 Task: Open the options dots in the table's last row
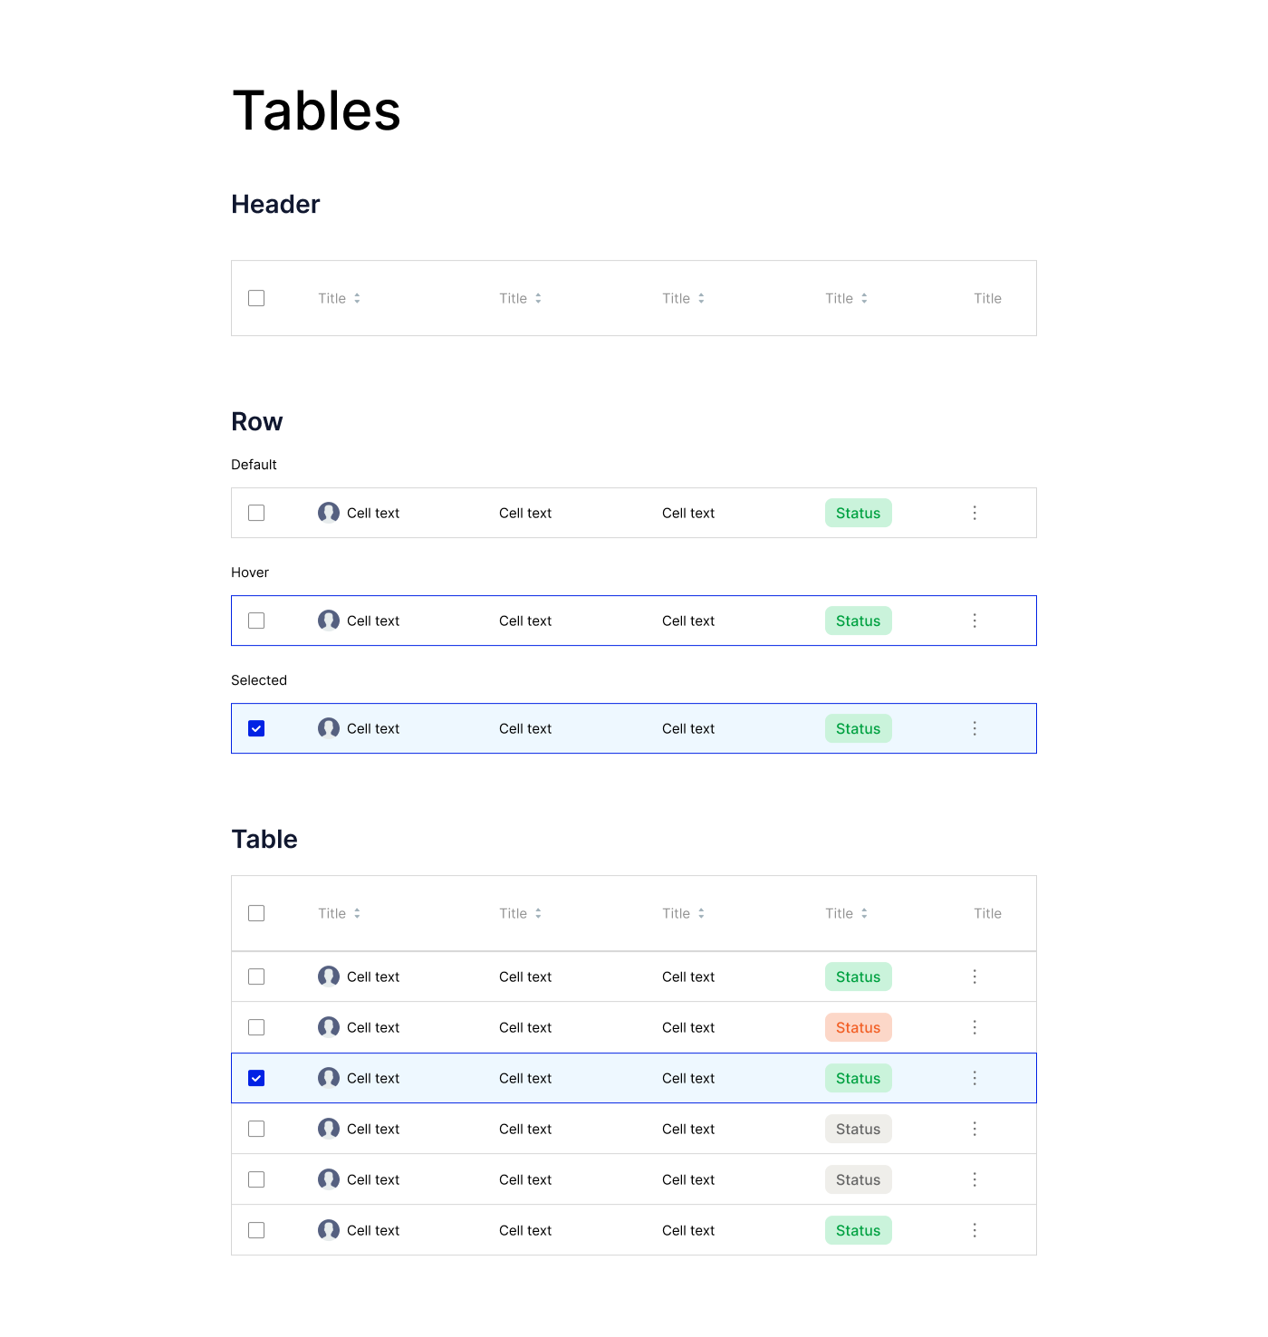(x=975, y=1230)
